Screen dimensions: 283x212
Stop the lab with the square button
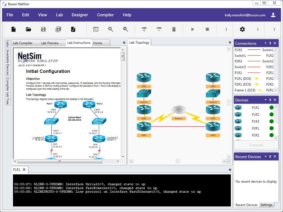click(207, 29)
